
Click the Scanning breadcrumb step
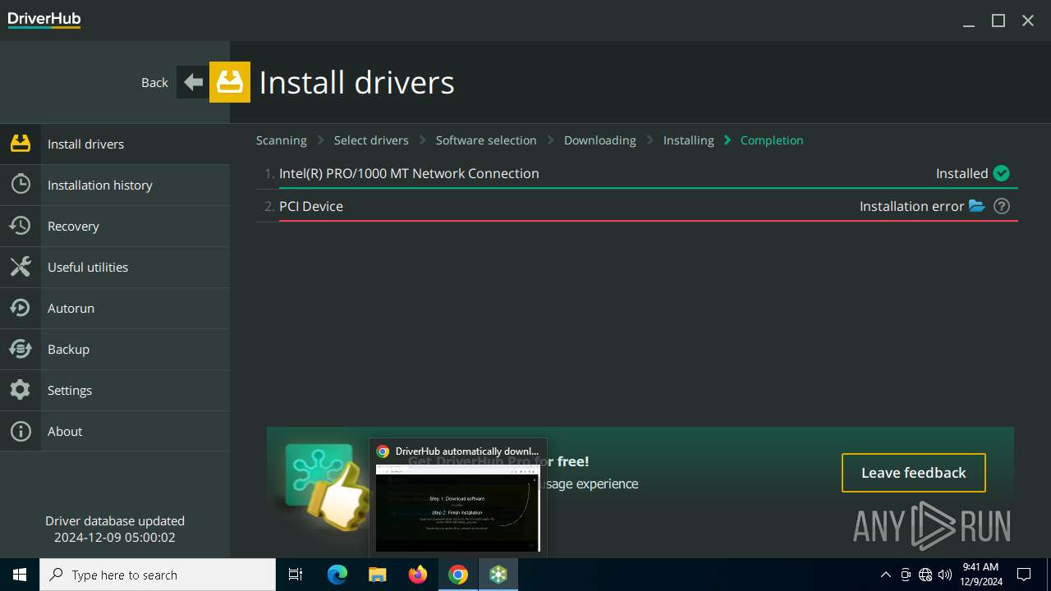pos(282,140)
